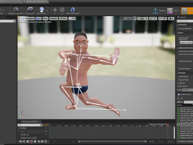Toggle surface snapping in viewport toolbar
The image size is (193, 145).
click(x=139, y=19)
